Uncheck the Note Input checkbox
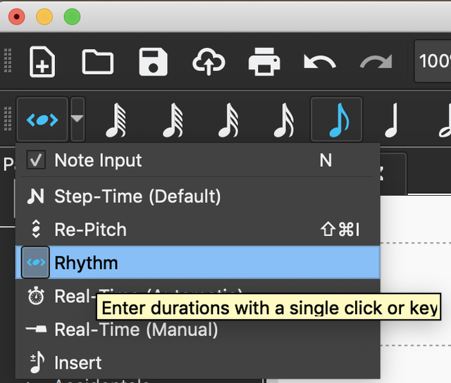 point(36,160)
